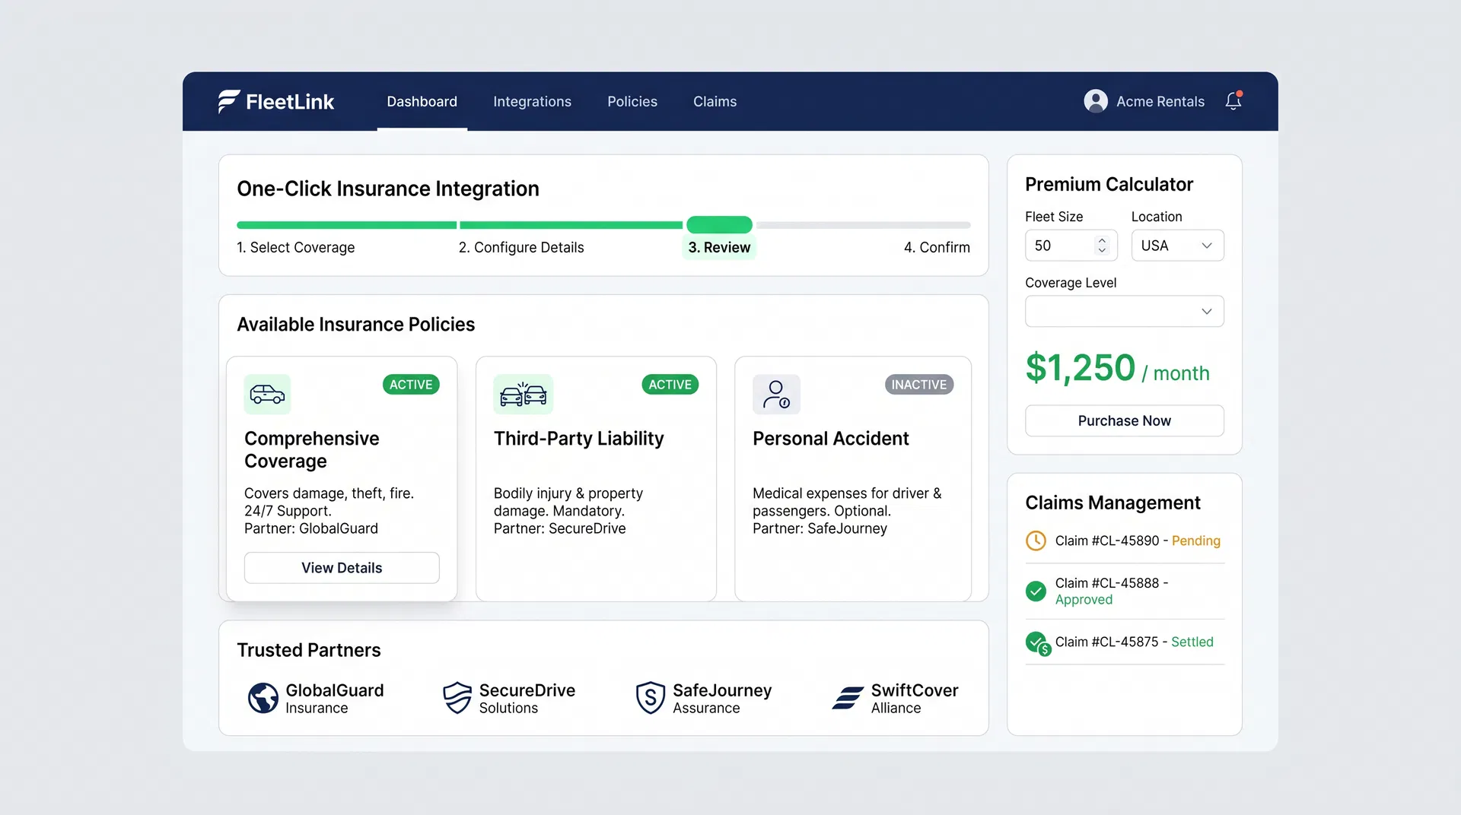Click the GlobalGuard Insurance globe icon

(263, 698)
